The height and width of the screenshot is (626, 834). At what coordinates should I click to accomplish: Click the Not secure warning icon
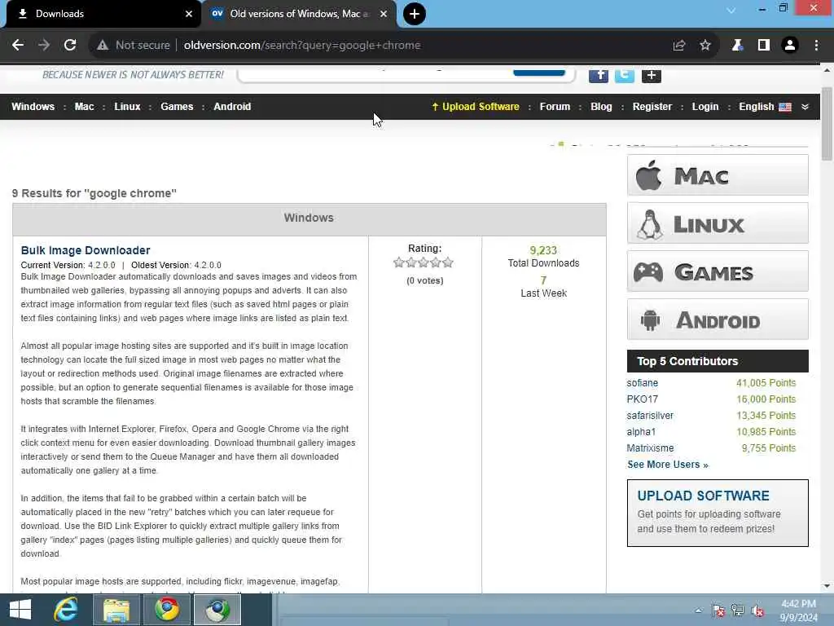[x=103, y=46]
